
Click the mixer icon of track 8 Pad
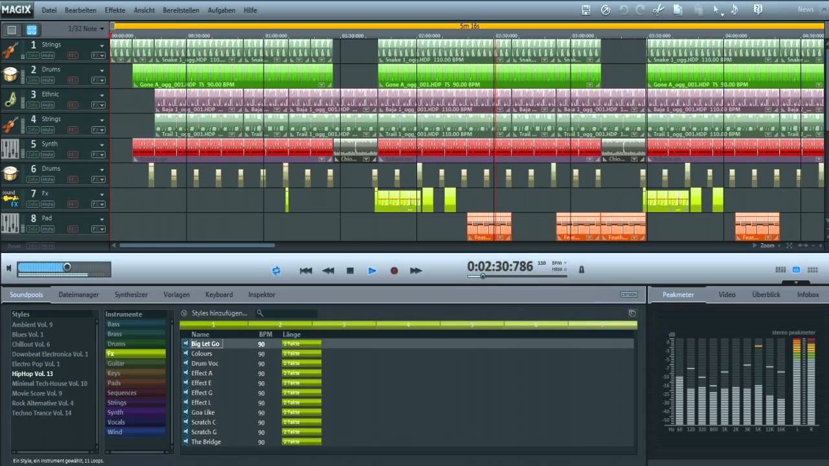pos(10,223)
